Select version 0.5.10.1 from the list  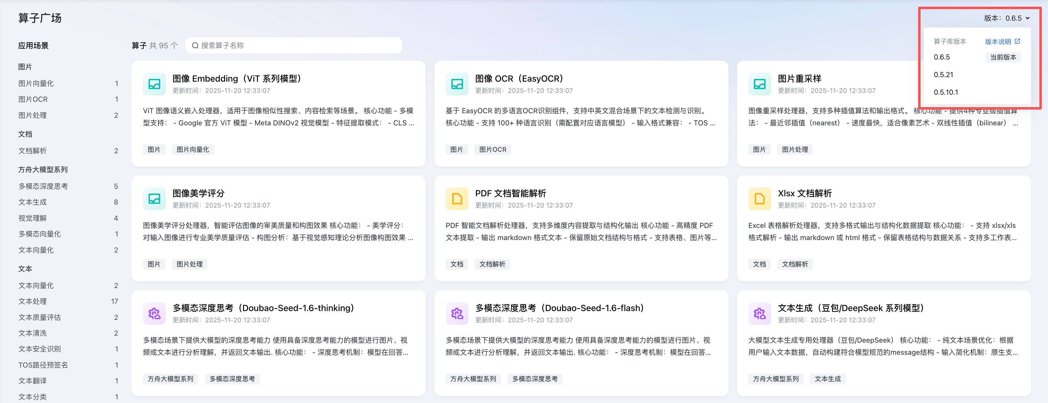[x=946, y=93]
